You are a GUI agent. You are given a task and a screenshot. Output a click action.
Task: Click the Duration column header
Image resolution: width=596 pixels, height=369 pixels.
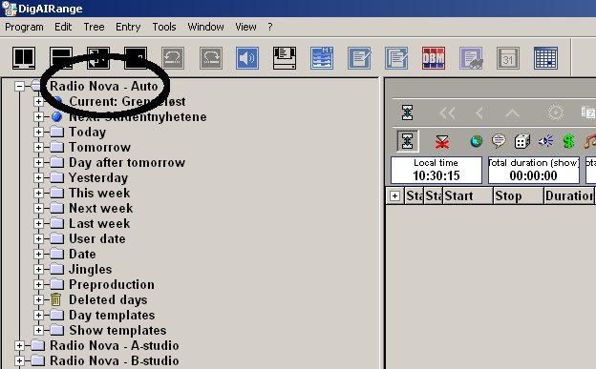click(x=569, y=195)
